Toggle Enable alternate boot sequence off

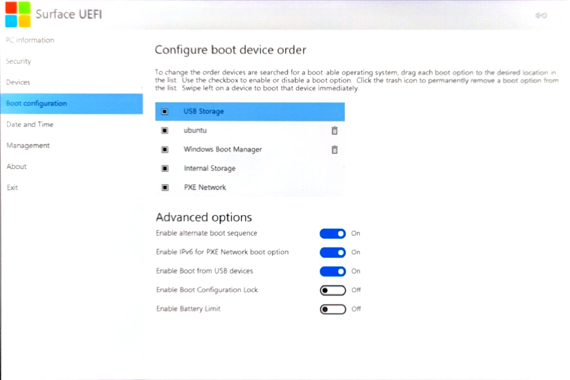pos(332,234)
